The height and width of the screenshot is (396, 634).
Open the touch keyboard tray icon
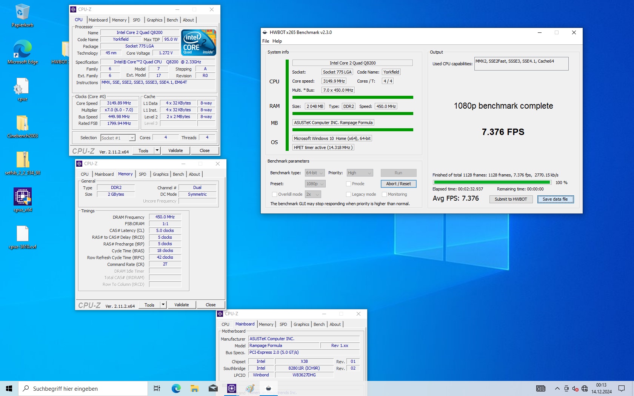pos(540,388)
